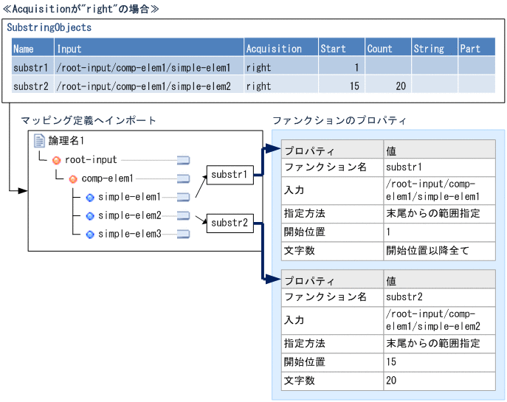Click the connector port beside comp-elem1
Screen dimensions: 507x402
pos(183,179)
